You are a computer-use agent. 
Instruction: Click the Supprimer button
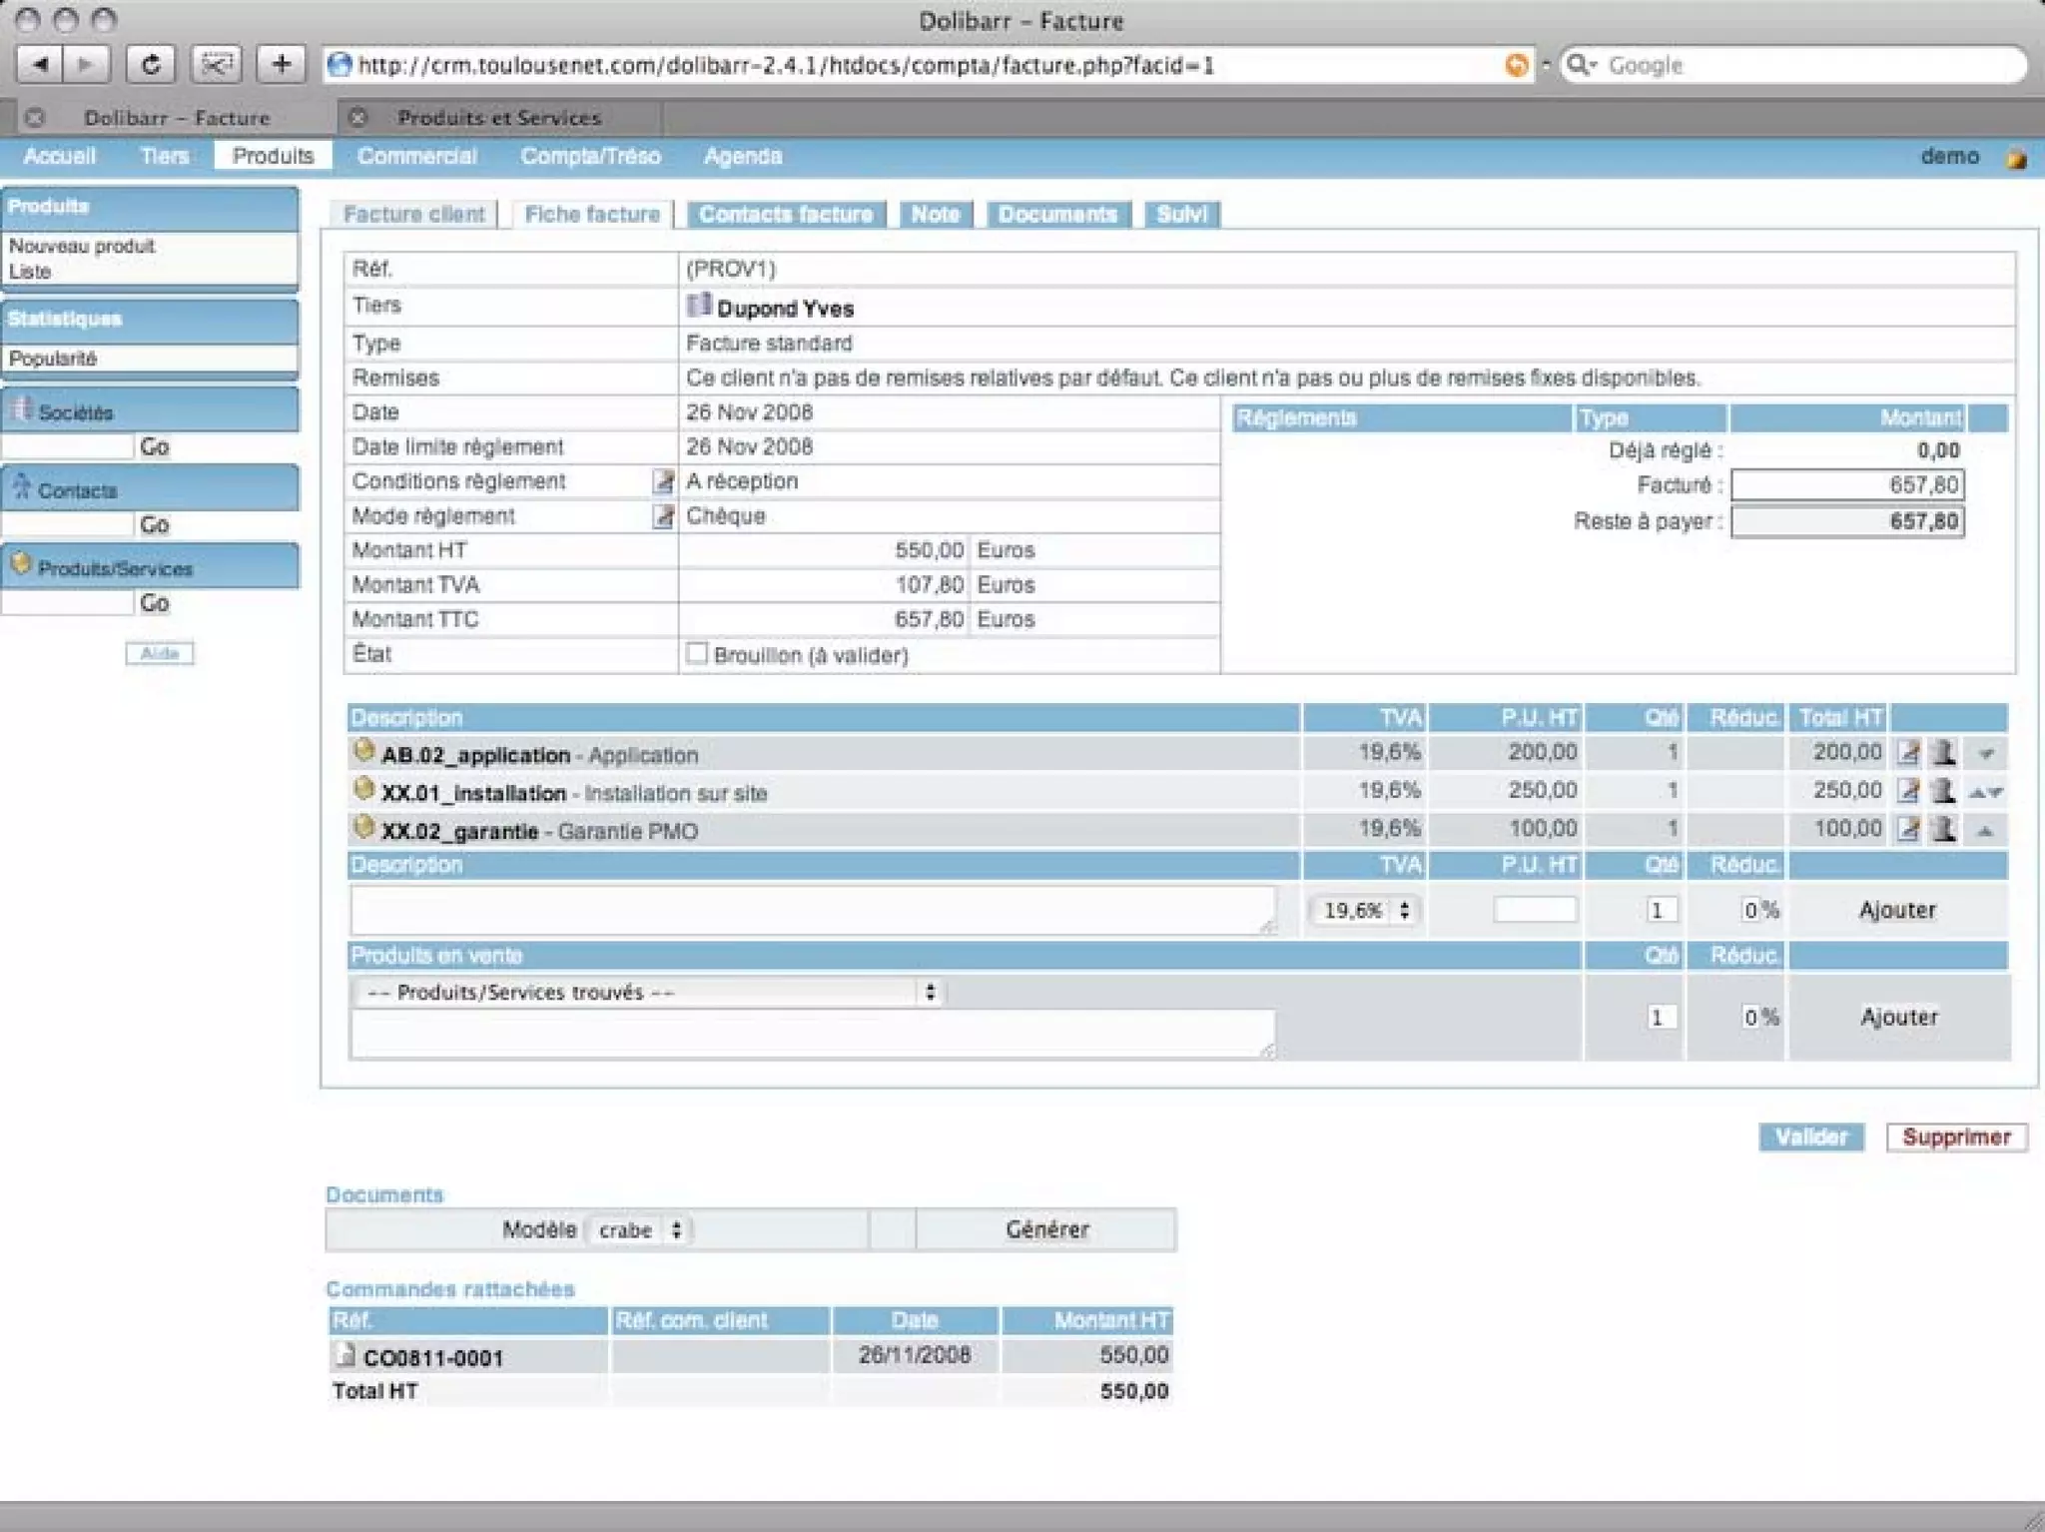click(1956, 1138)
